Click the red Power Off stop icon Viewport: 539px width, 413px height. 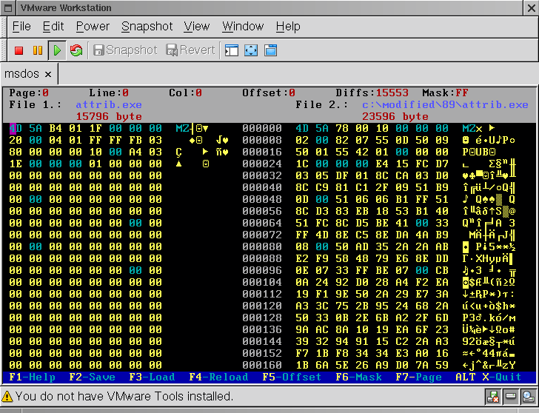19,50
